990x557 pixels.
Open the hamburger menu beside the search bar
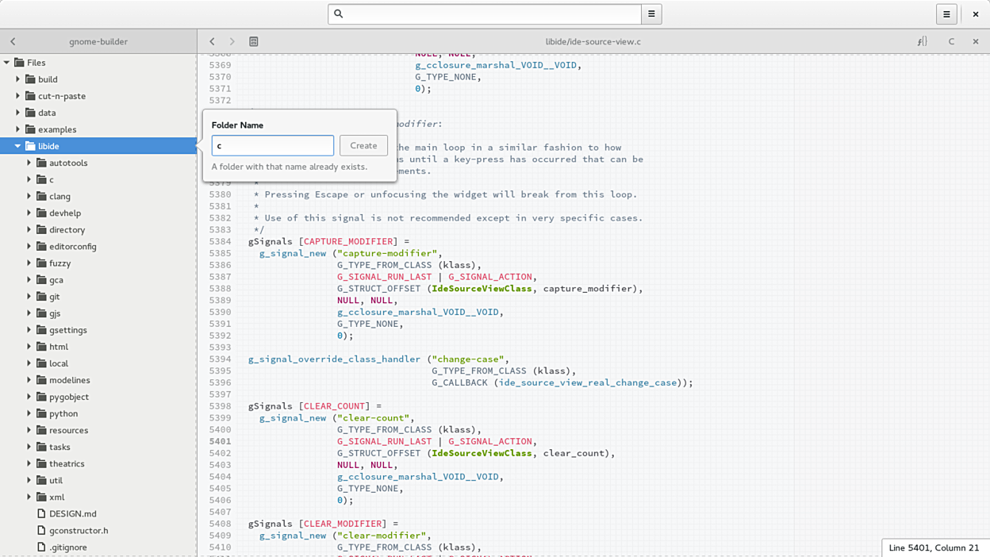coord(651,13)
